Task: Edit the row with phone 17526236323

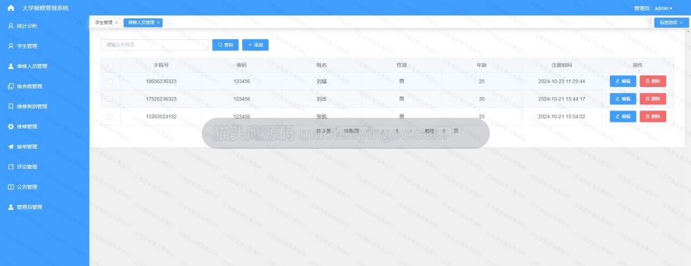Action: point(623,99)
